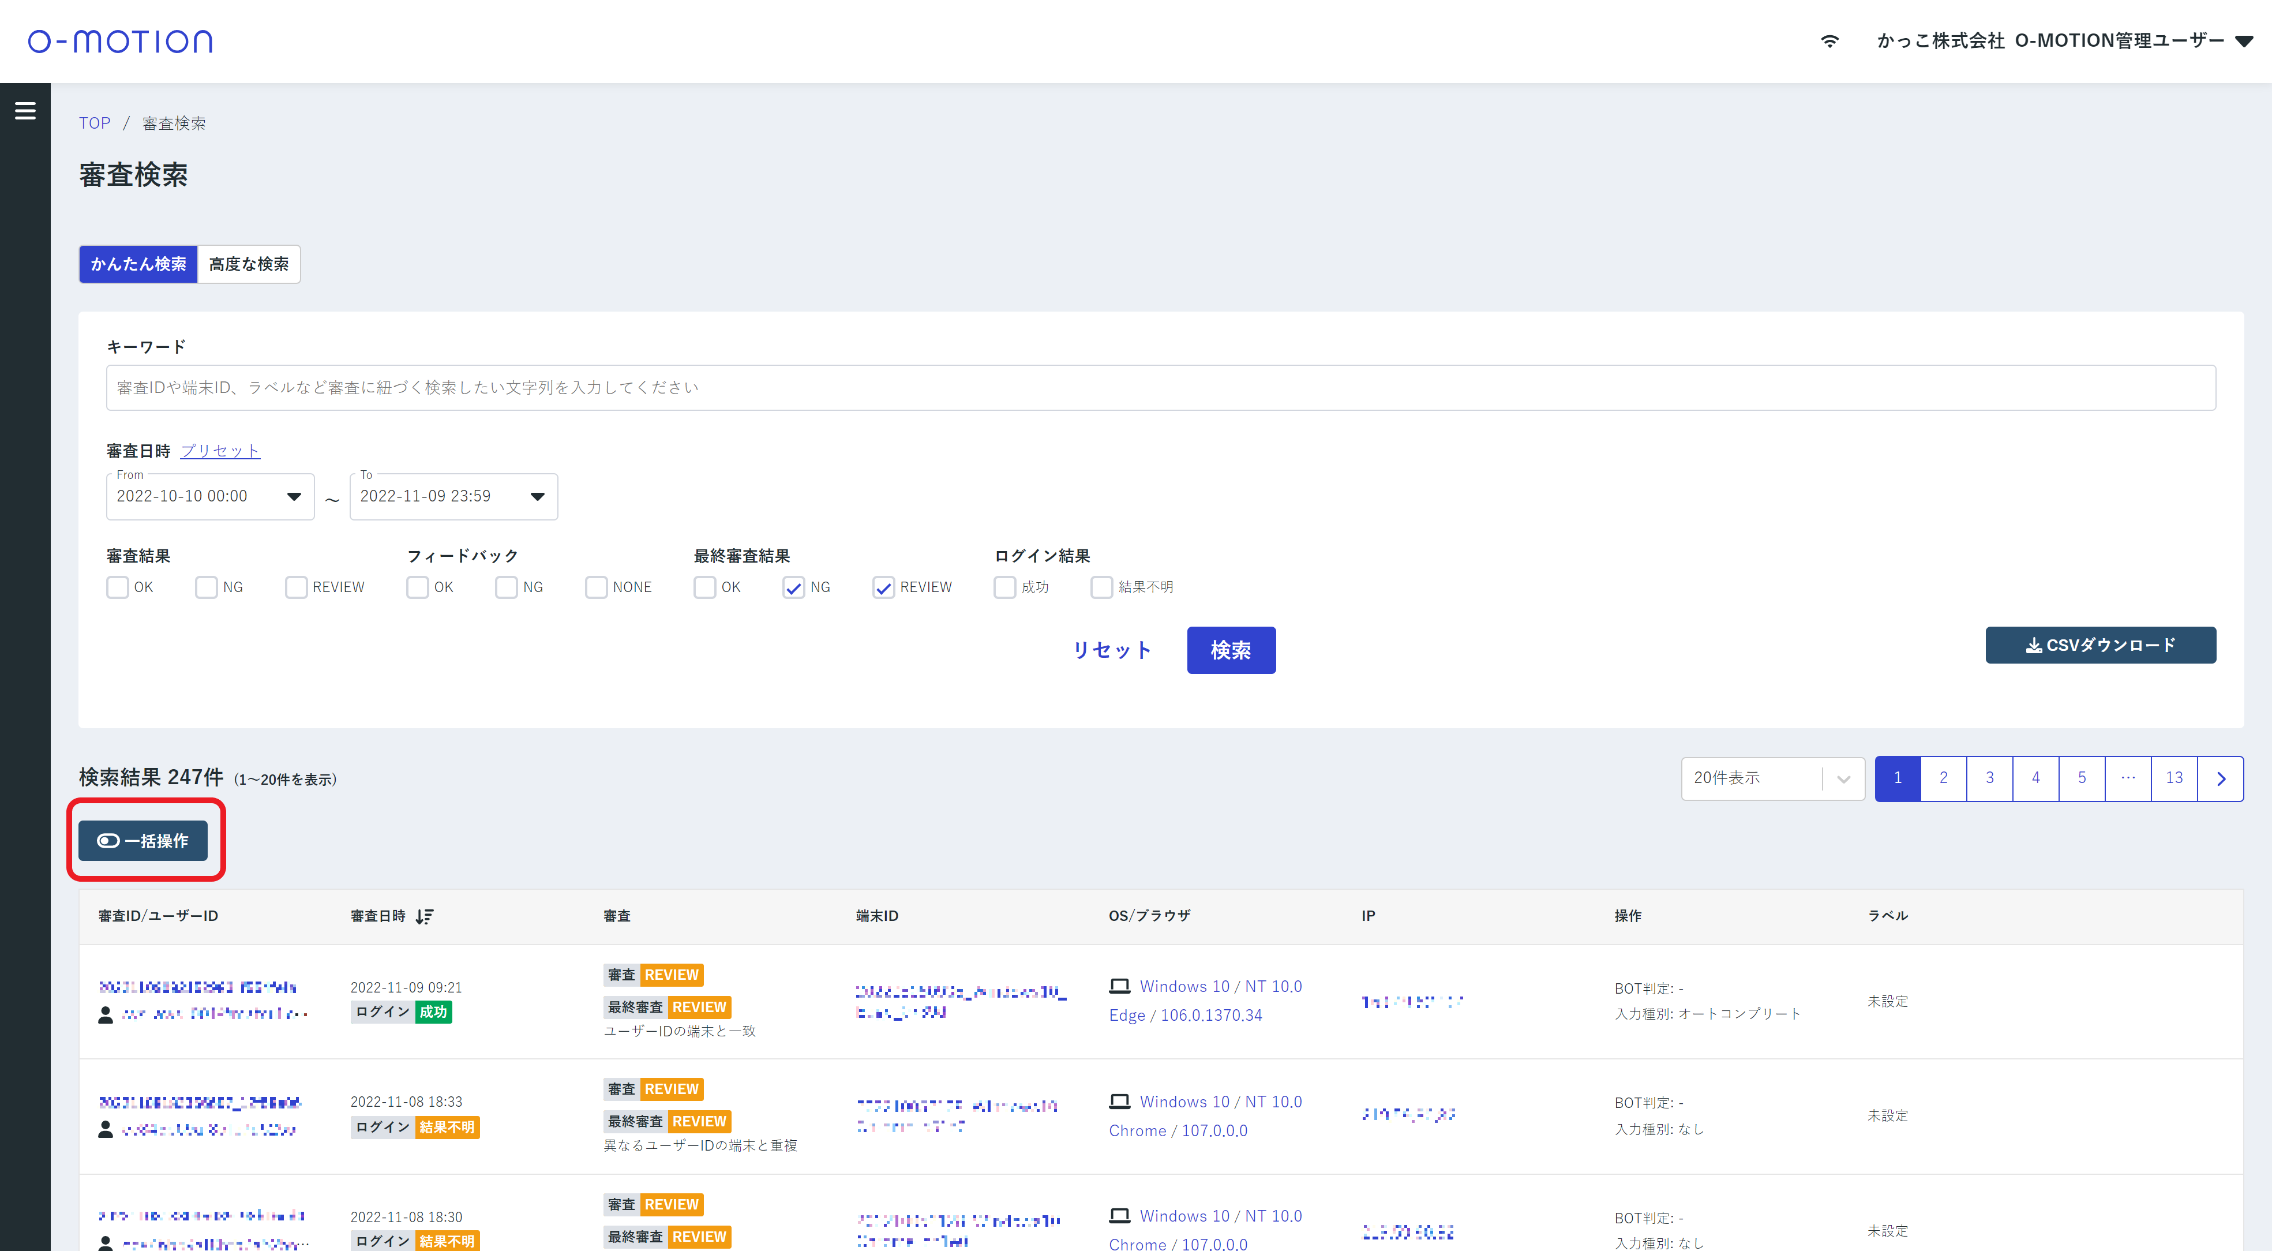Switch to 高度な検索 tab

(249, 264)
